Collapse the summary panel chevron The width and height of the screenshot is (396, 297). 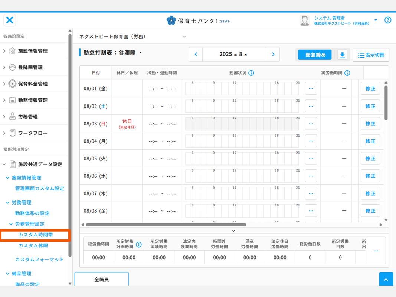[x=233, y=231]
